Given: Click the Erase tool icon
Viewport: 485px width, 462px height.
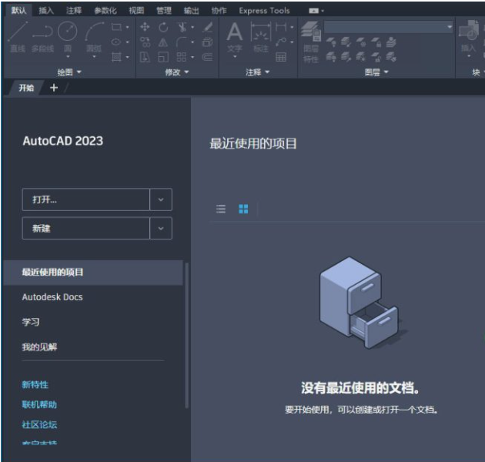Looking at the screenshot, I should [x=208, y=27].
